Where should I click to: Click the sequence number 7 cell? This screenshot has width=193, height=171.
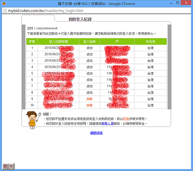[32, 86]
